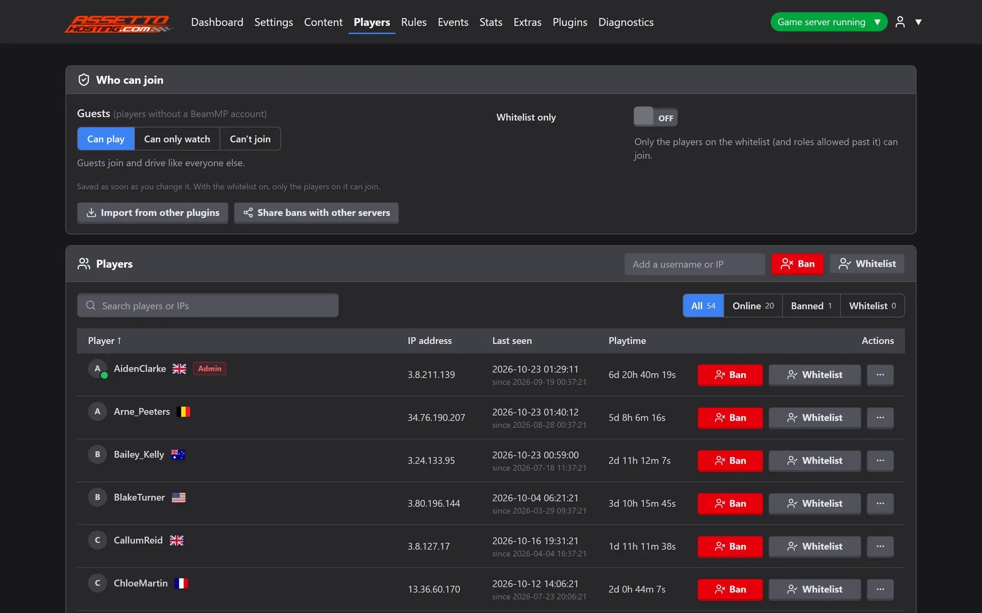Show the Whitelist filter list
The image size is (982, 613).
[x=873, y=306]
